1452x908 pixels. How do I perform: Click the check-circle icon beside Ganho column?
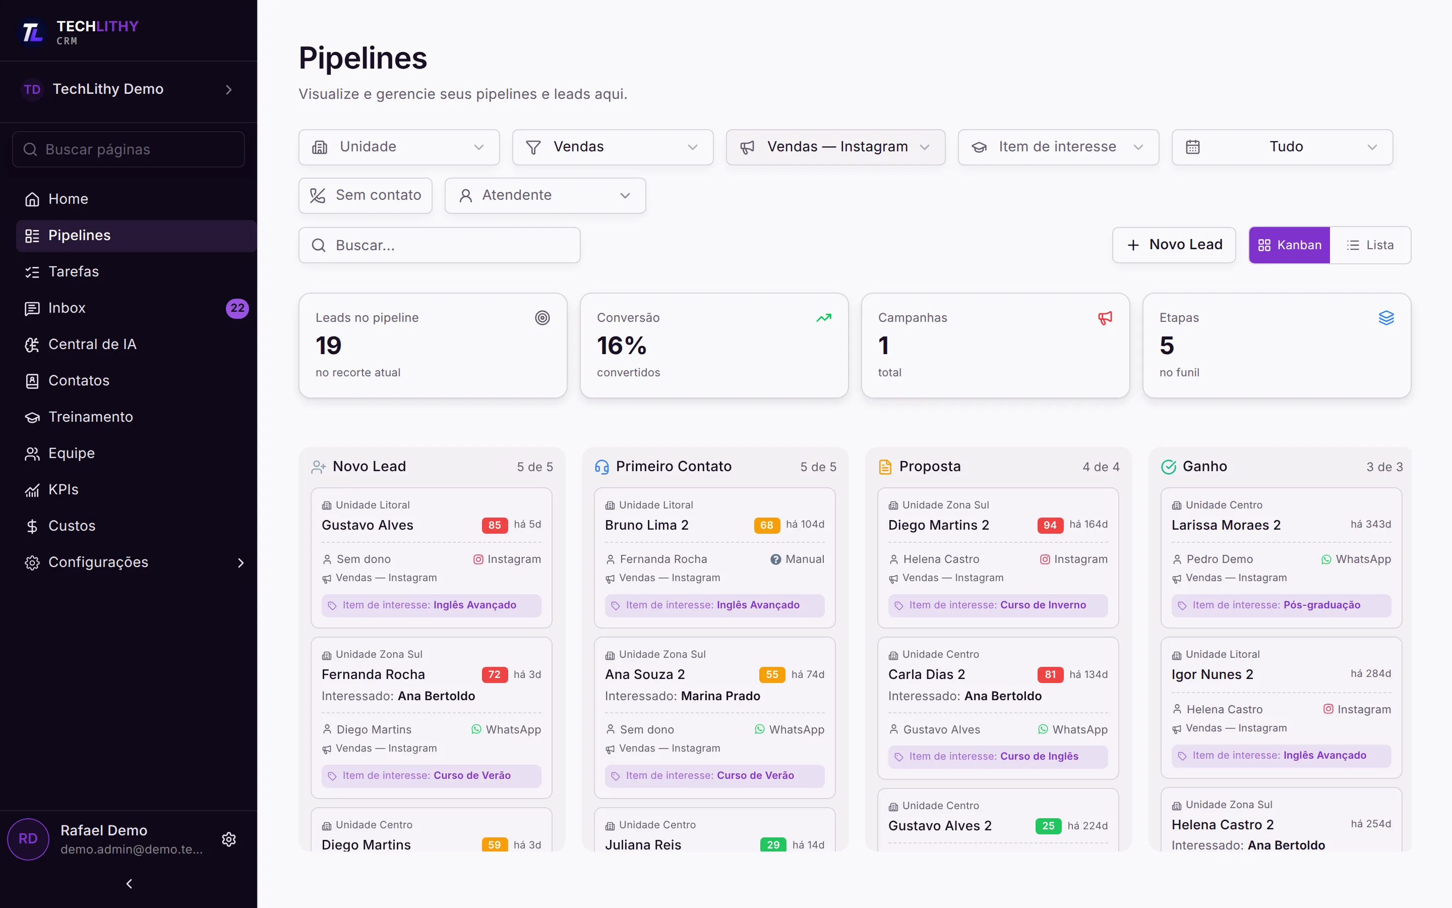click(1168, 467)
